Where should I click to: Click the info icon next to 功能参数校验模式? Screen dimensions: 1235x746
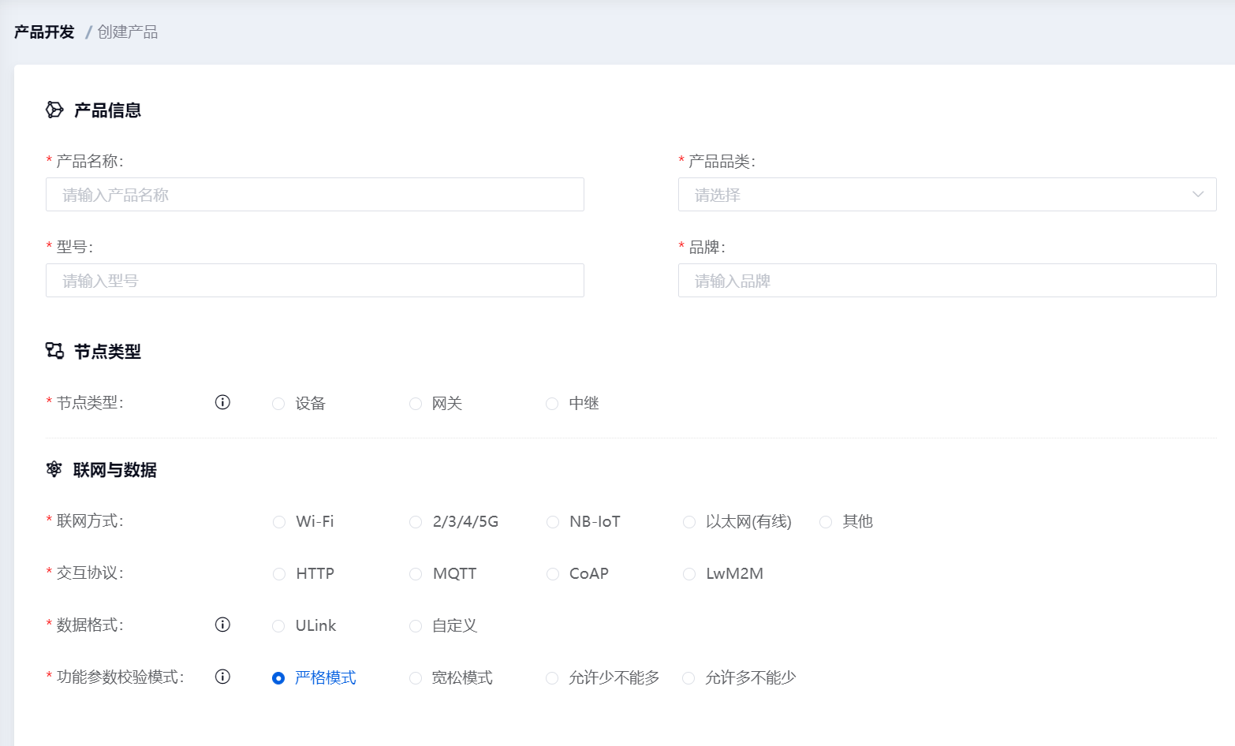[x=222, y=677]
